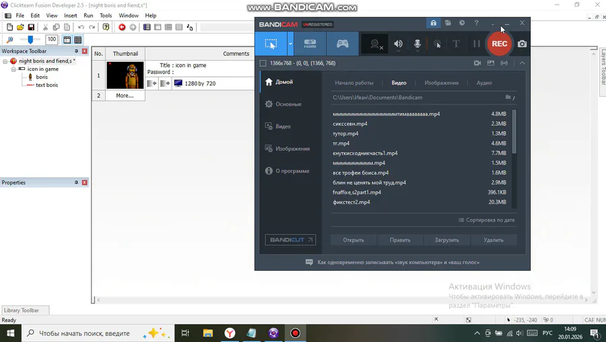The width and height of the screenshot is (606, 342).
Task: Click frame 1 thumbnail in storyboard
Action: [125, 75]
